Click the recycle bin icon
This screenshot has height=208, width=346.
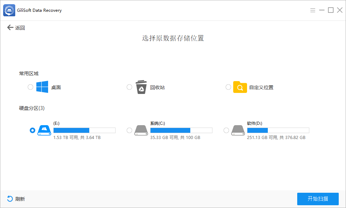point(141,87)
